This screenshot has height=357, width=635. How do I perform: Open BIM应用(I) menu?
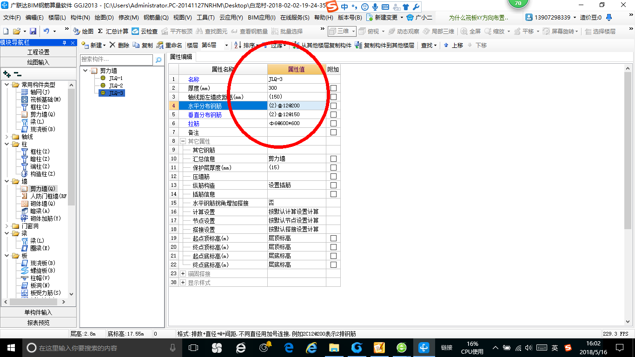click(x=261, y=18)
